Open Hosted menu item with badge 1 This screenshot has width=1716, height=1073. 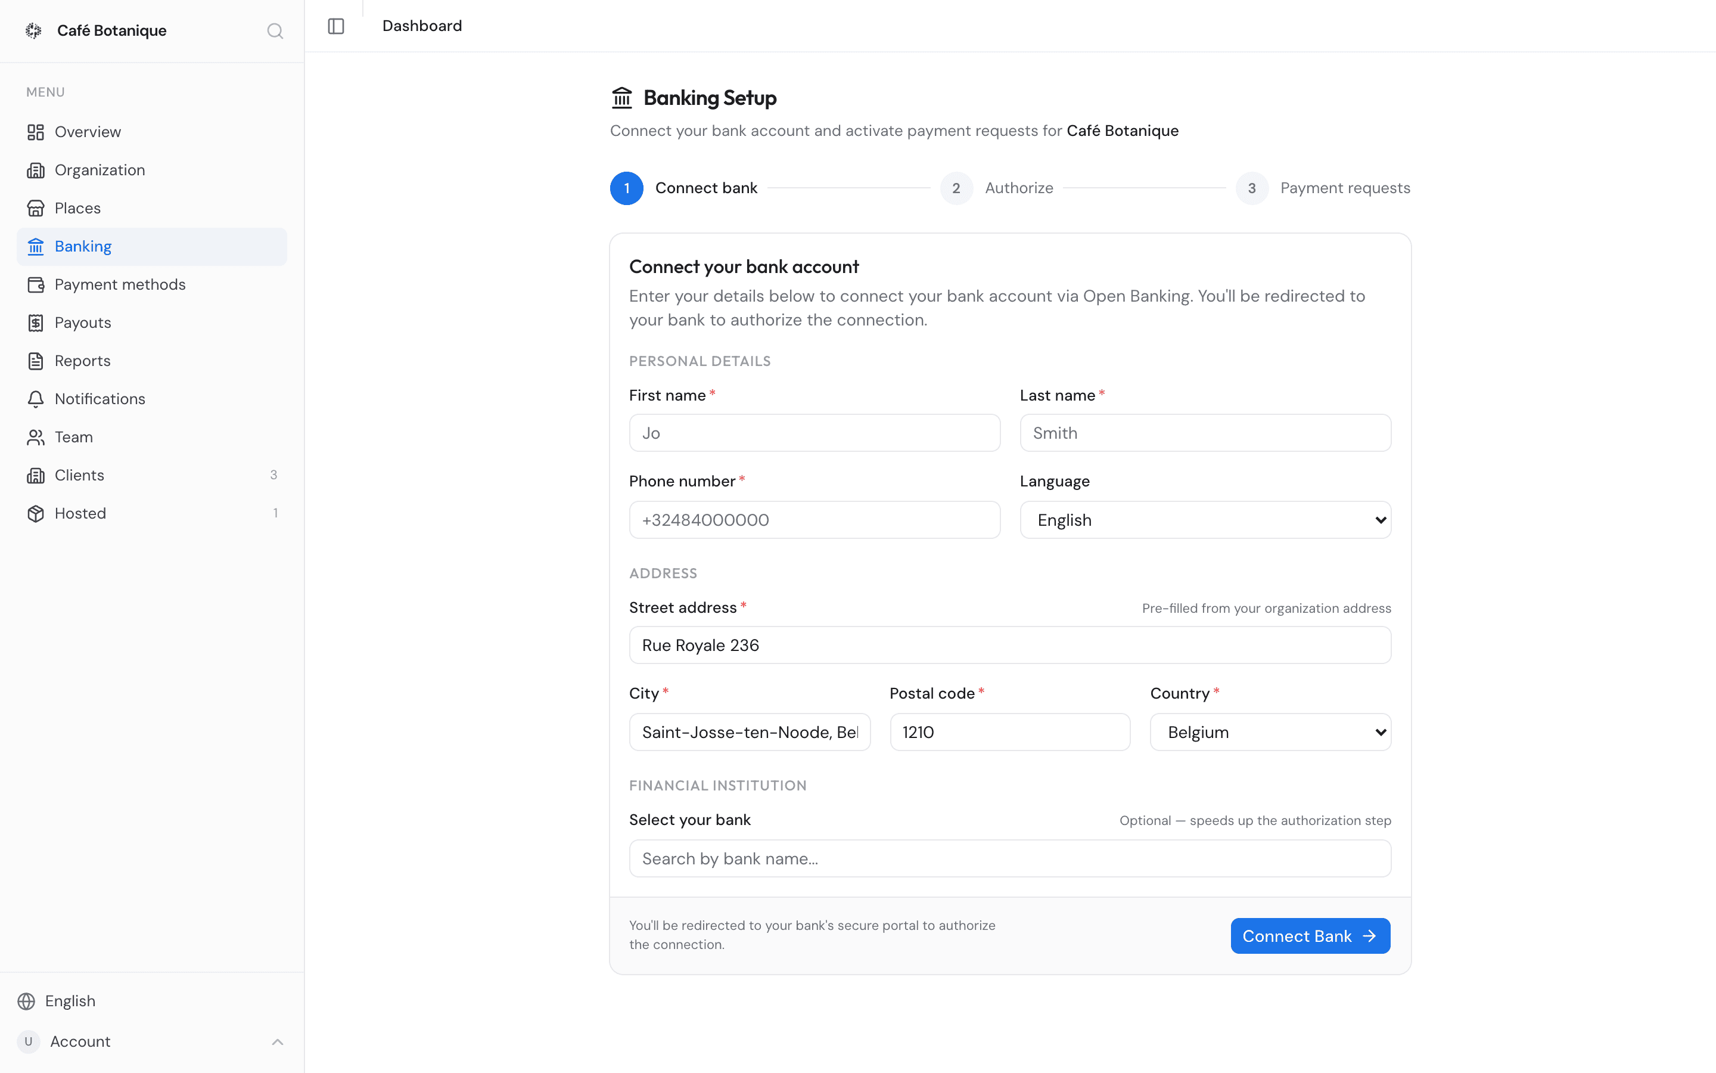click(x=152, y=514)
